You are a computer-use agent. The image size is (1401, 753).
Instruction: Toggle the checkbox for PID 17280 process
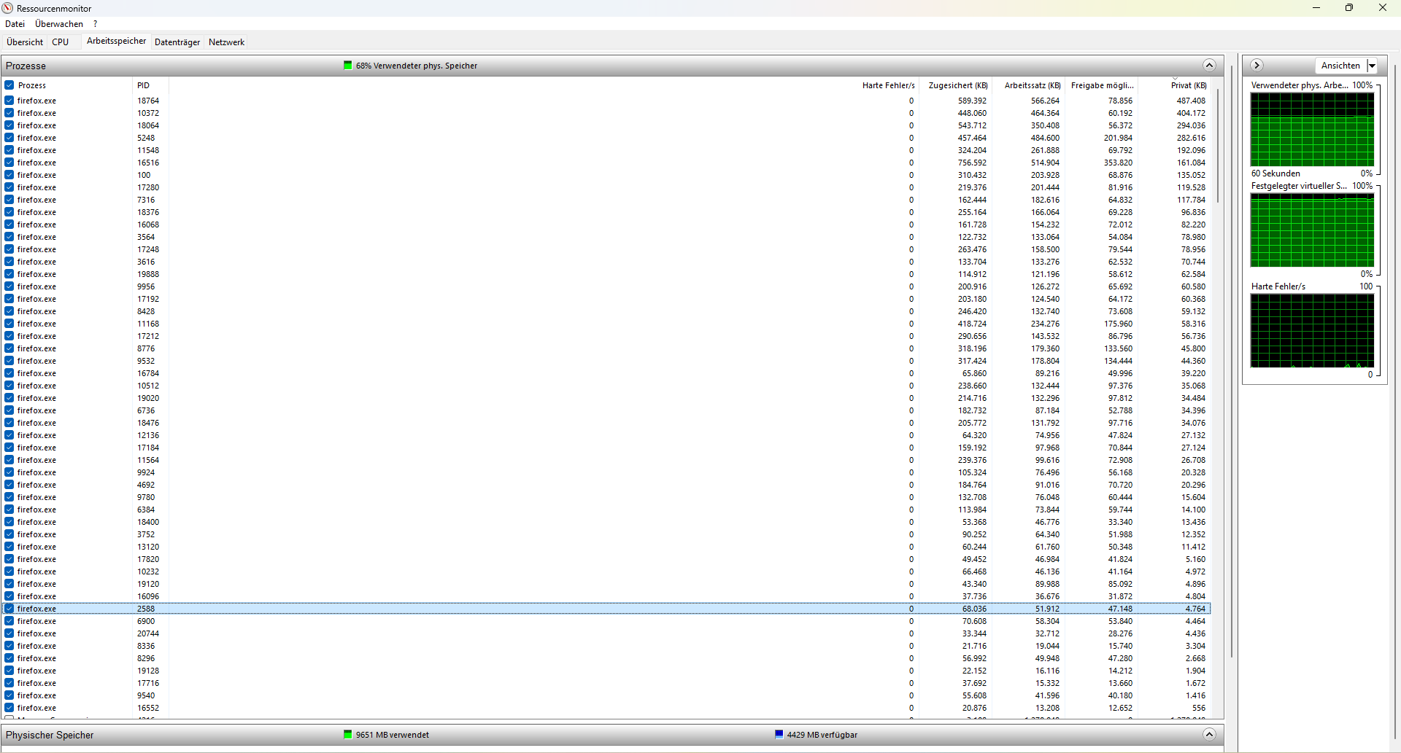[9, 187]
